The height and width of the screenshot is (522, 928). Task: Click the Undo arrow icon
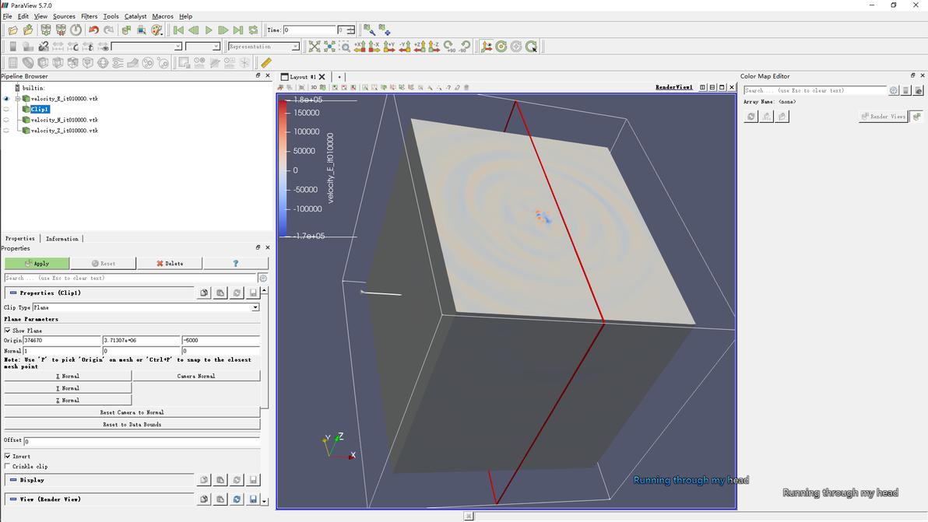point(93,30)
